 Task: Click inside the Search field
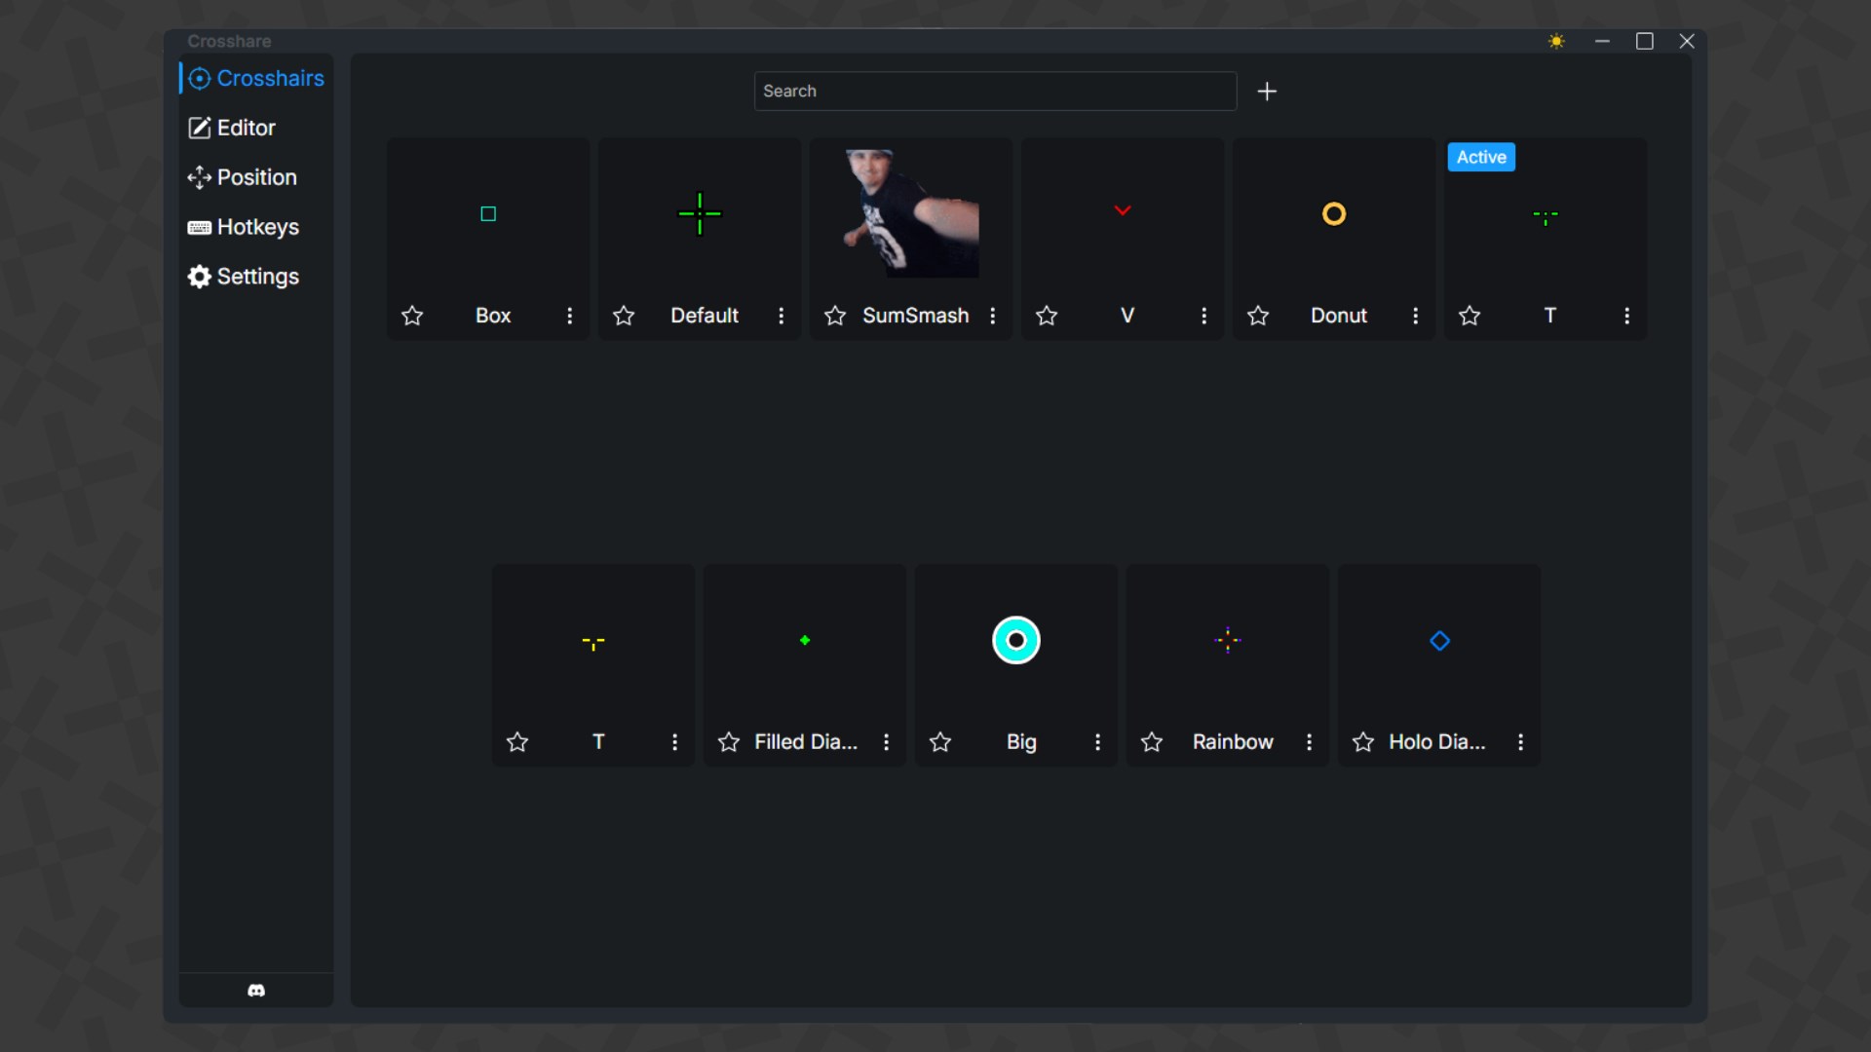994,91
